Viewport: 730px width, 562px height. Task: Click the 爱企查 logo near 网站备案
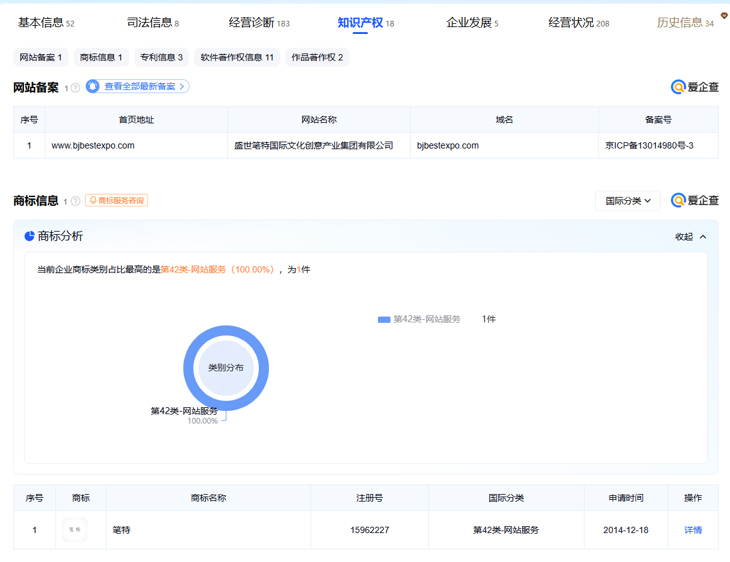point(695,86)
